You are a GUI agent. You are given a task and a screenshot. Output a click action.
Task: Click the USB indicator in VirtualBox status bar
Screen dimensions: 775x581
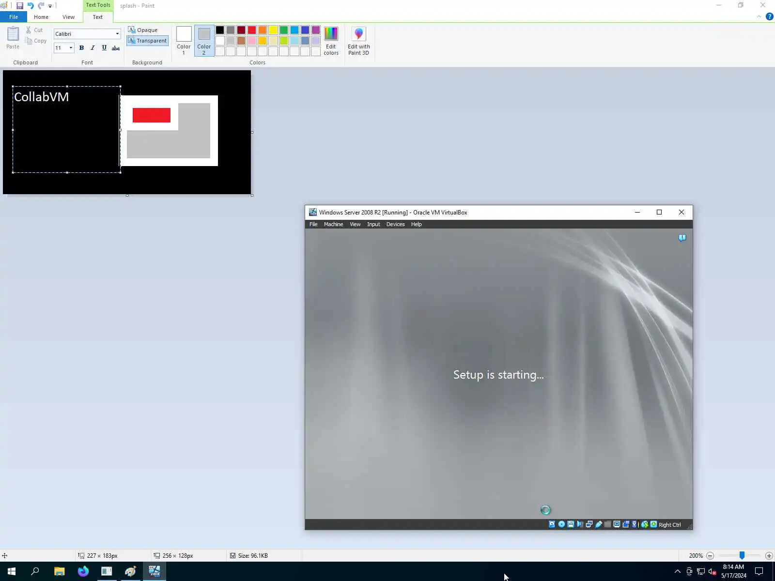(x=598, y=524)
